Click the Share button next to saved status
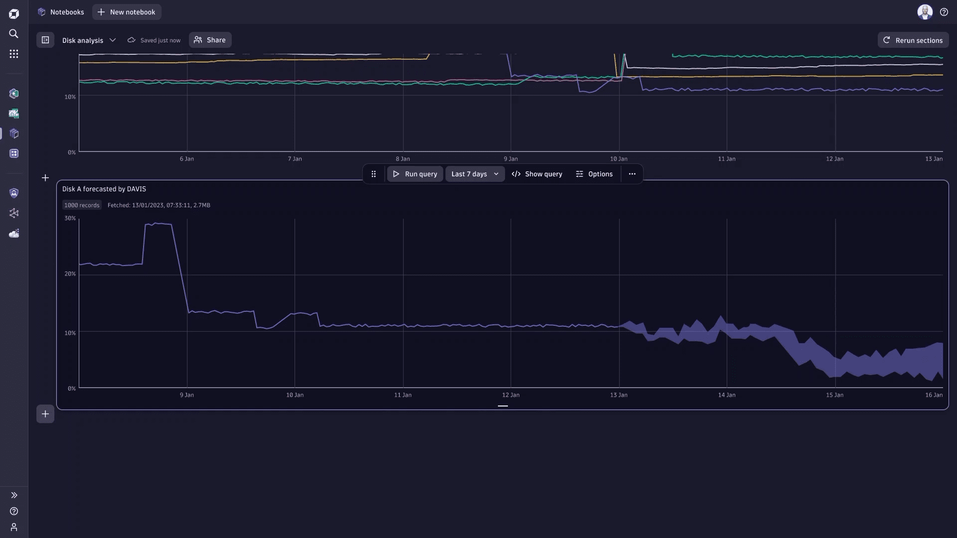Viewport: 957px width, 538px height. (x=210, y=39)
